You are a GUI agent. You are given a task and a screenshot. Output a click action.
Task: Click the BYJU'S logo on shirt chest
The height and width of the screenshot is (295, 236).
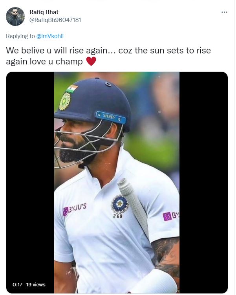point(75,209)
